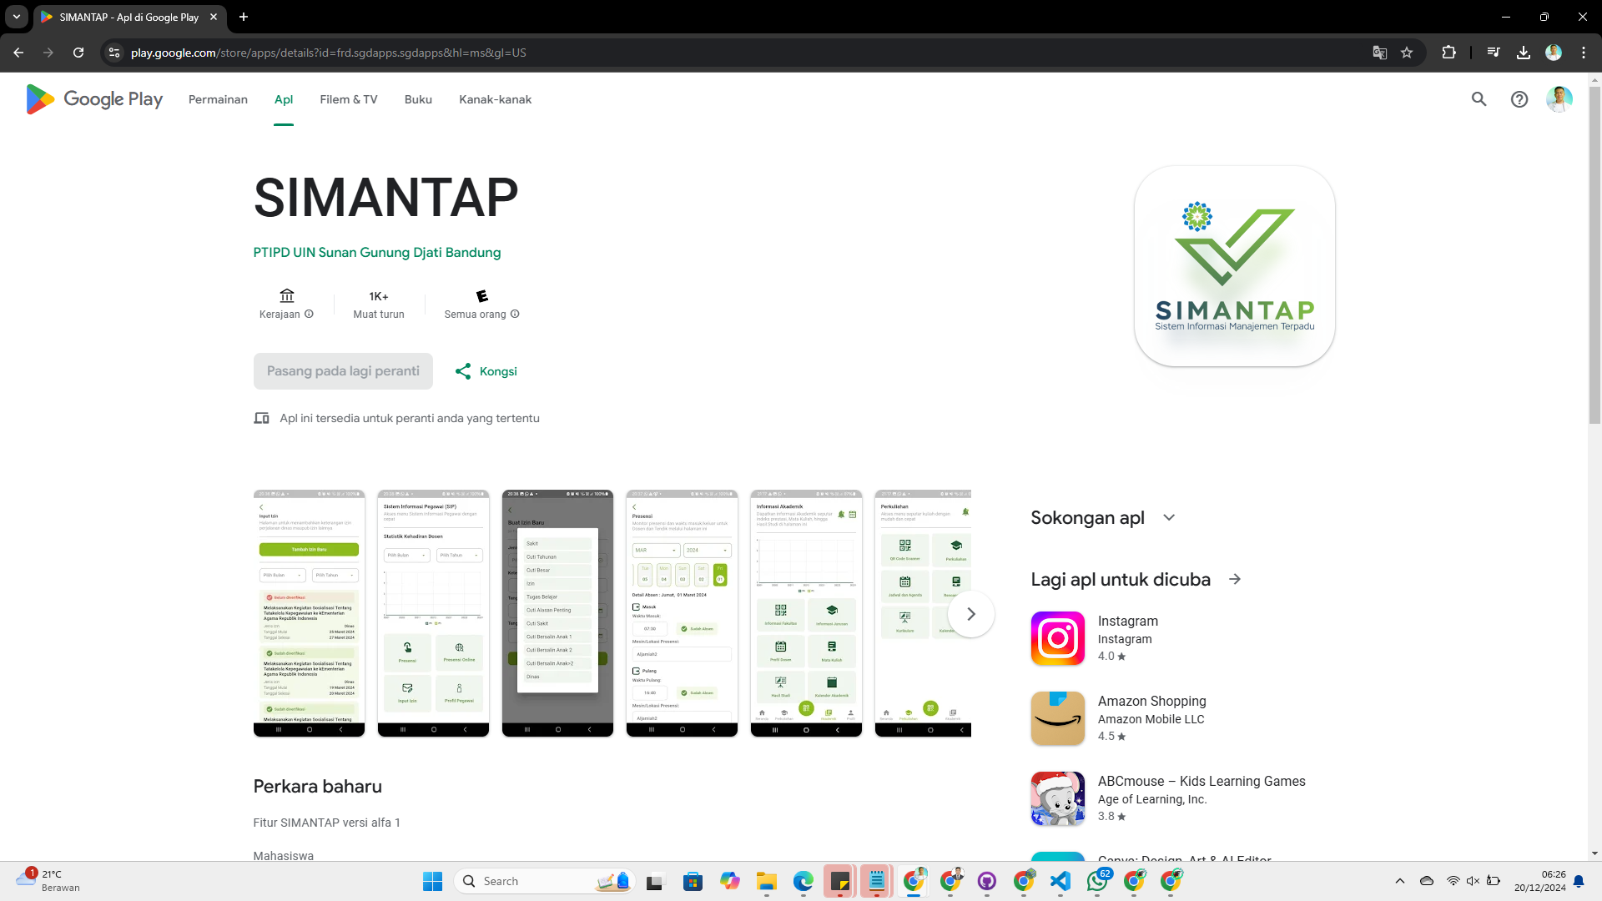
Task: Click the Semua orang rating info icon
Action: pos(515,315)
